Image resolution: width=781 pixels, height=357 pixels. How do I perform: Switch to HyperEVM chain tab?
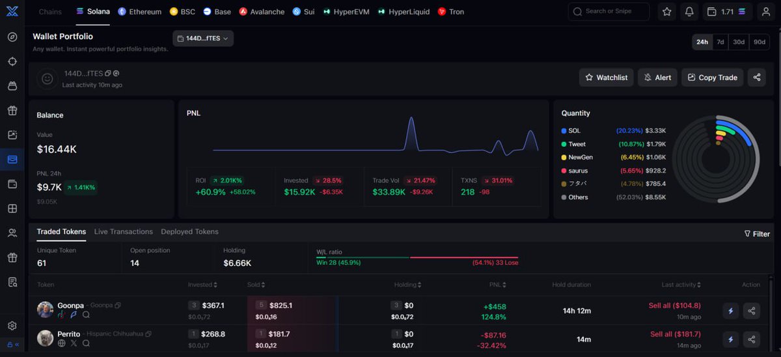coord(347,12)
